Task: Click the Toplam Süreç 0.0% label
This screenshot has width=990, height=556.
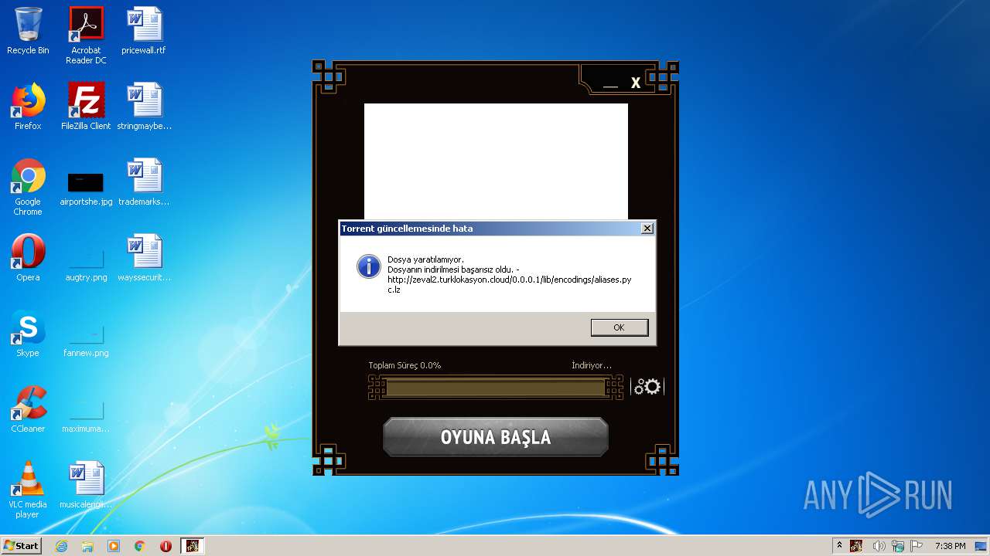Action: pos(405,365)
